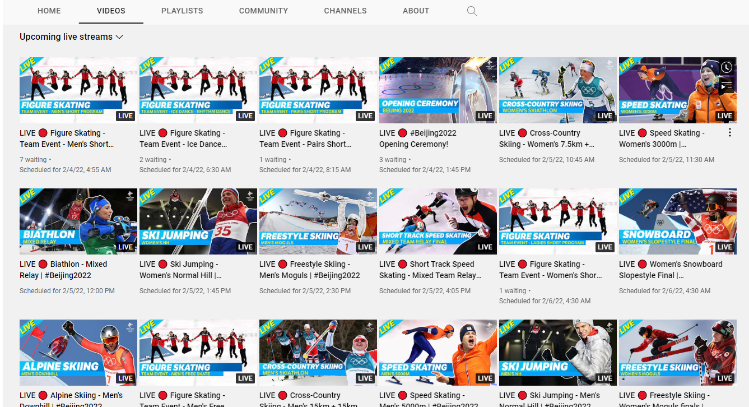Click the search magnifier icon beside ABOUT
The image size is (749, 407).
pyautogui.click(x=472, y=11)
